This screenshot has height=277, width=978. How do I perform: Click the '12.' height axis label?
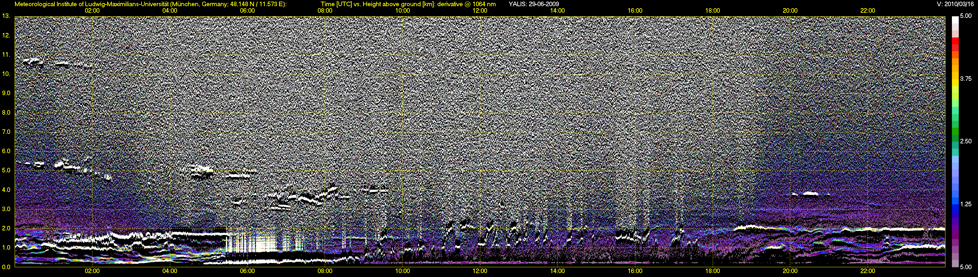click(x=6, y=35)
